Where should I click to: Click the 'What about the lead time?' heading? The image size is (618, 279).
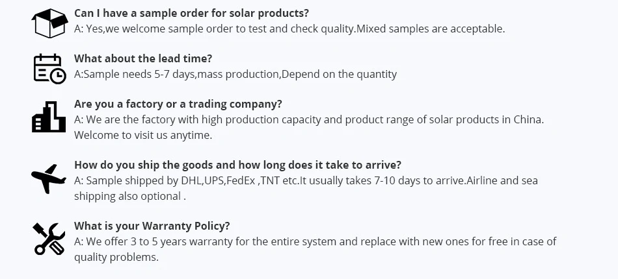(143, 58)
